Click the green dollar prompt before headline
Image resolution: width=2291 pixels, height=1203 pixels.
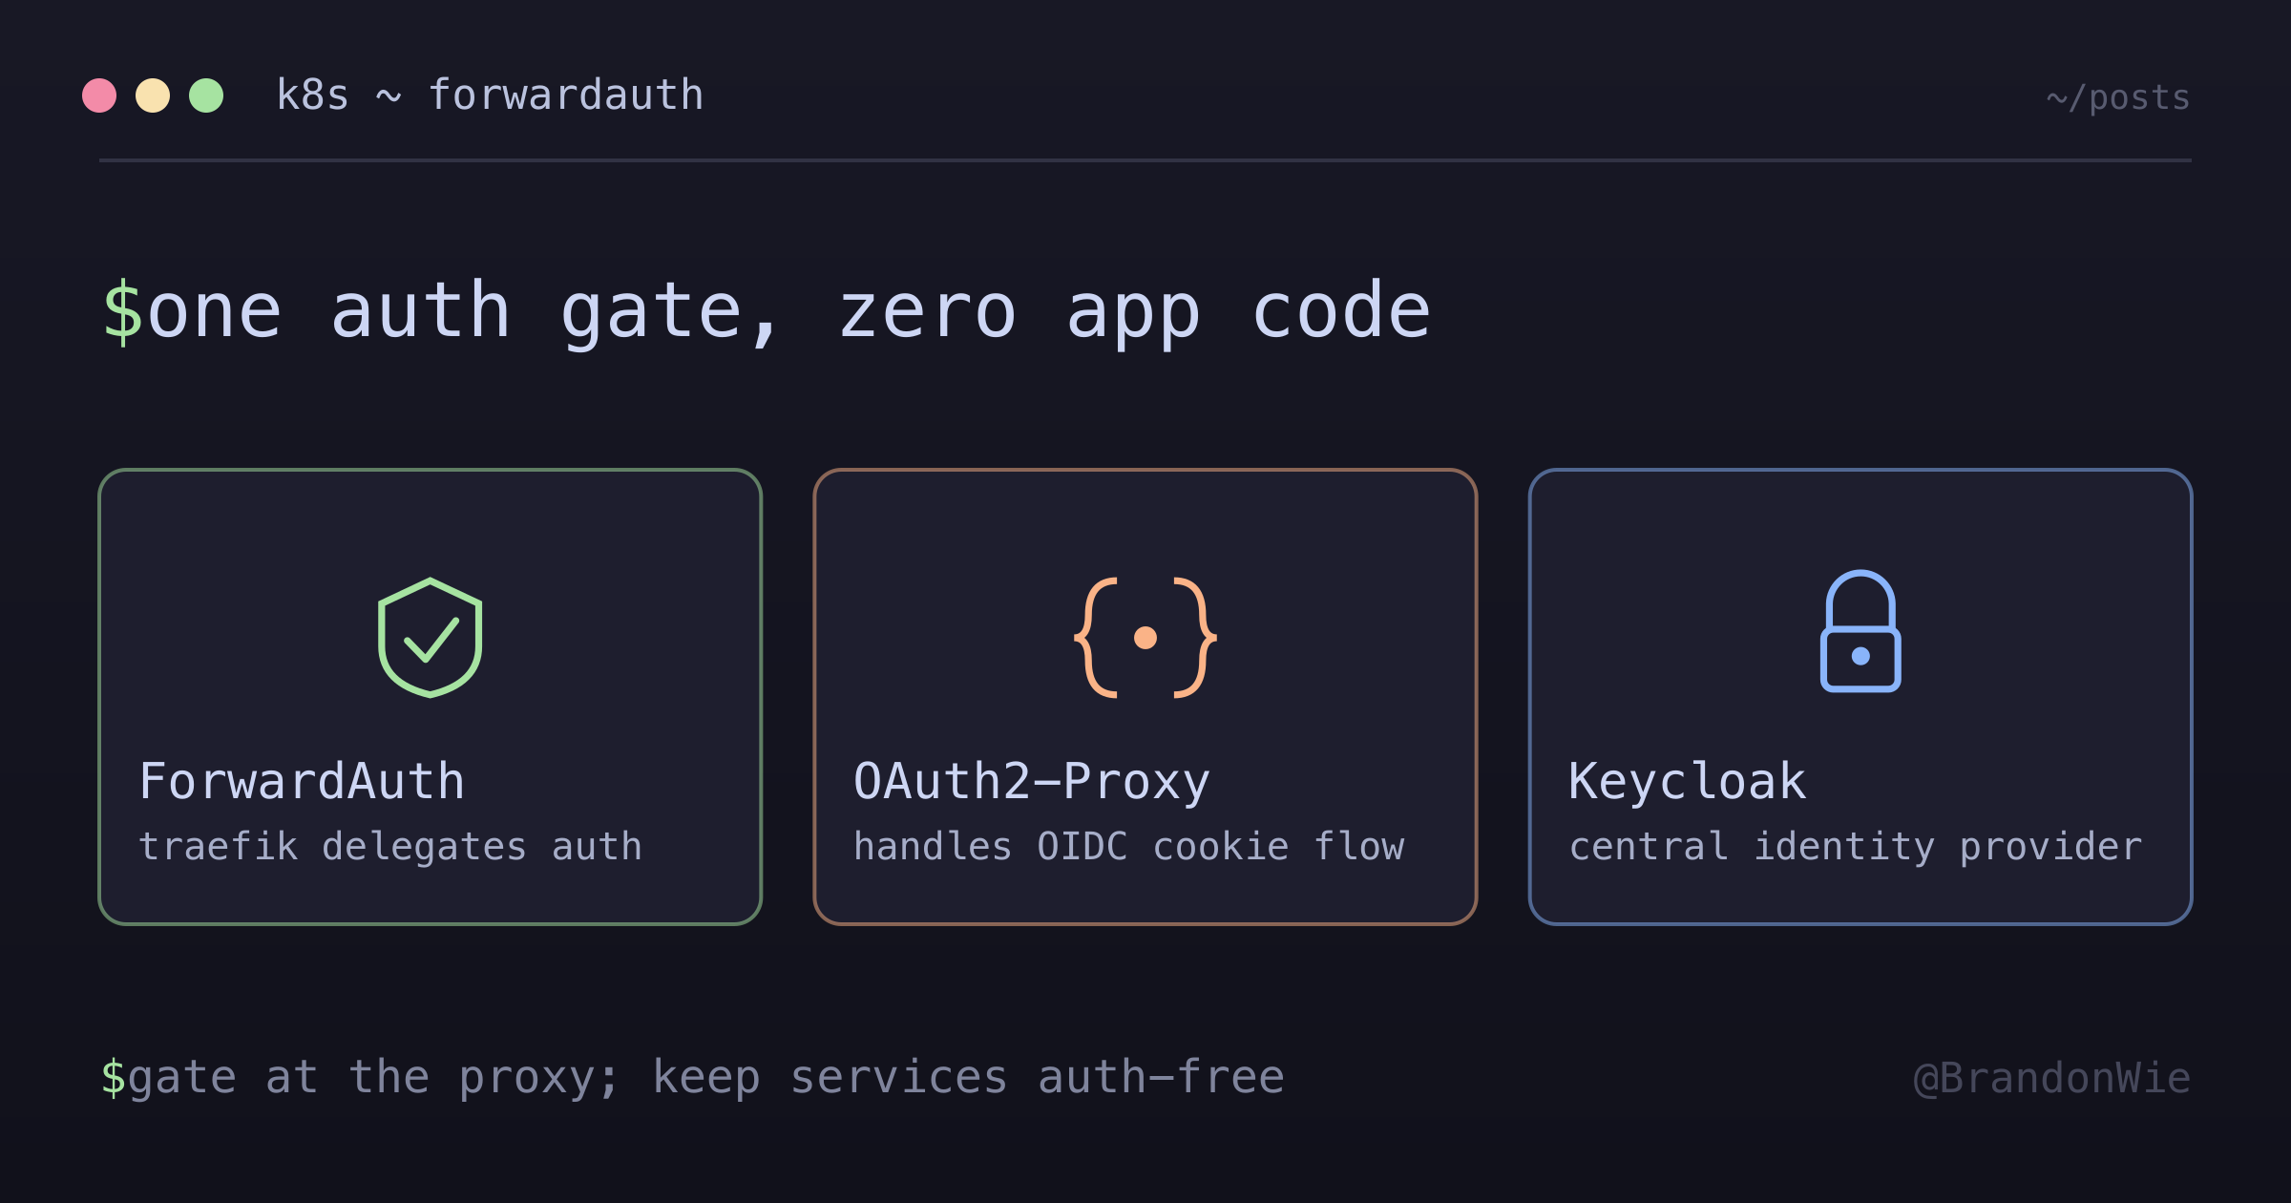pyautogui.click(x=122, y=311)
